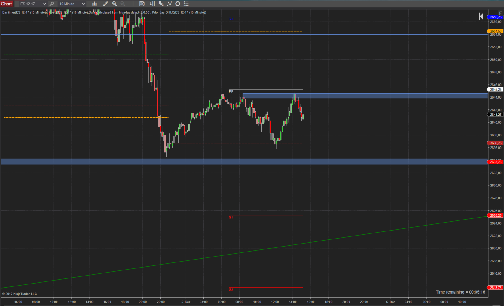Click the blue 2656,75 price marker
This screenshot has width=504, height=306.
point(495,17)
